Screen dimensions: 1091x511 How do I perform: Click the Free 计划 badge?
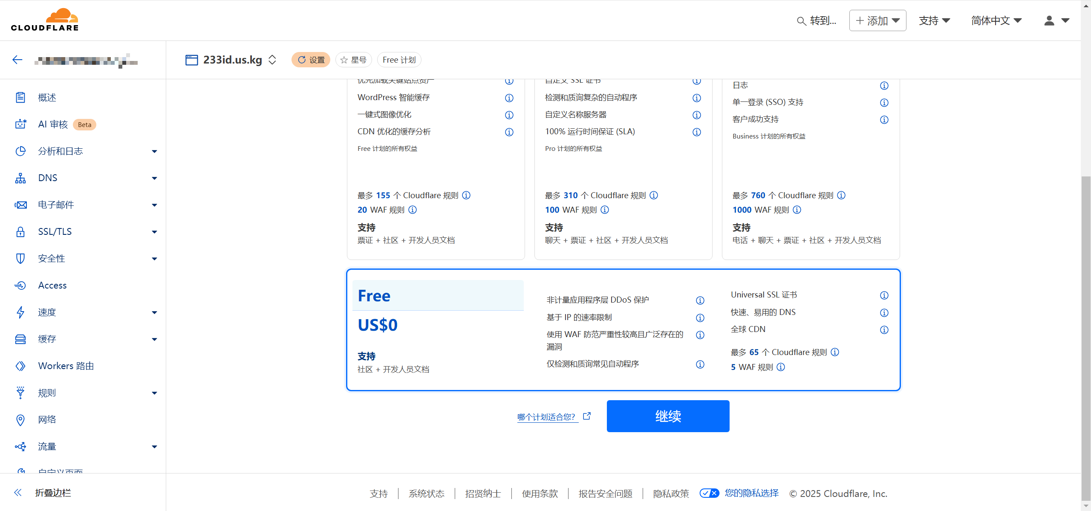399,60
